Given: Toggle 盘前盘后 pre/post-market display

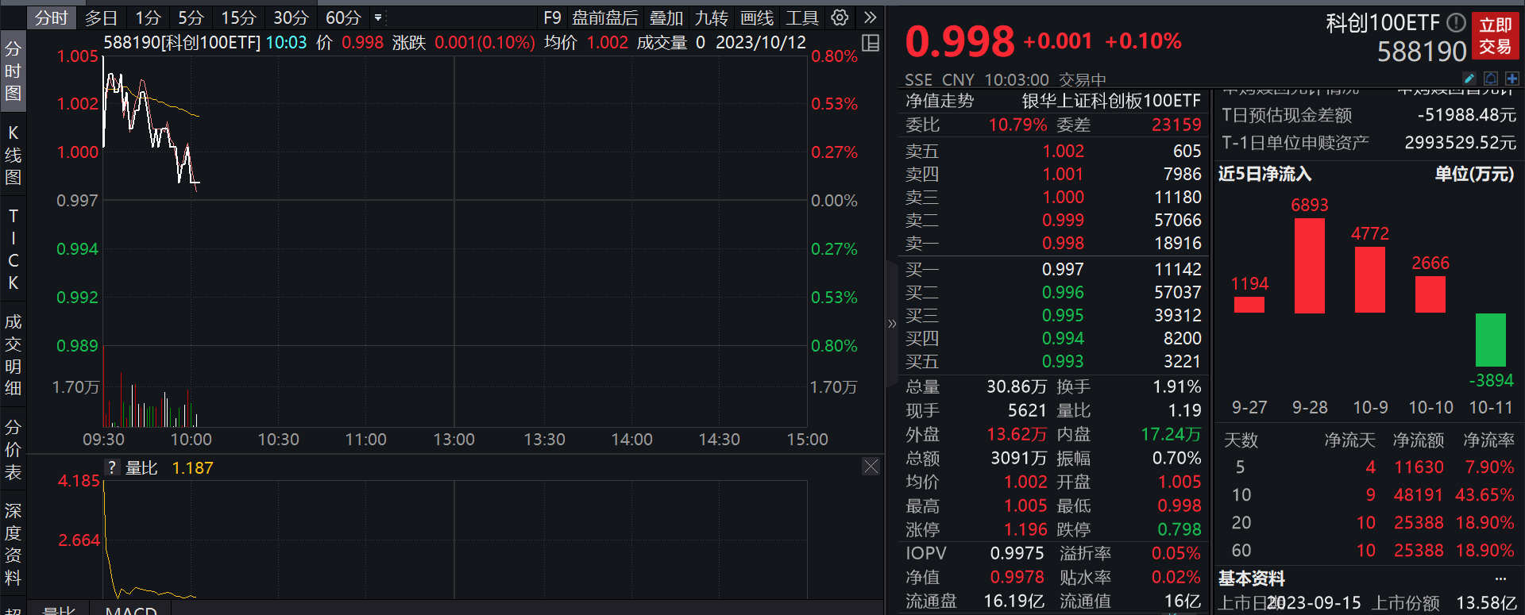Looking at the screenshot, I should pos(605,17).
